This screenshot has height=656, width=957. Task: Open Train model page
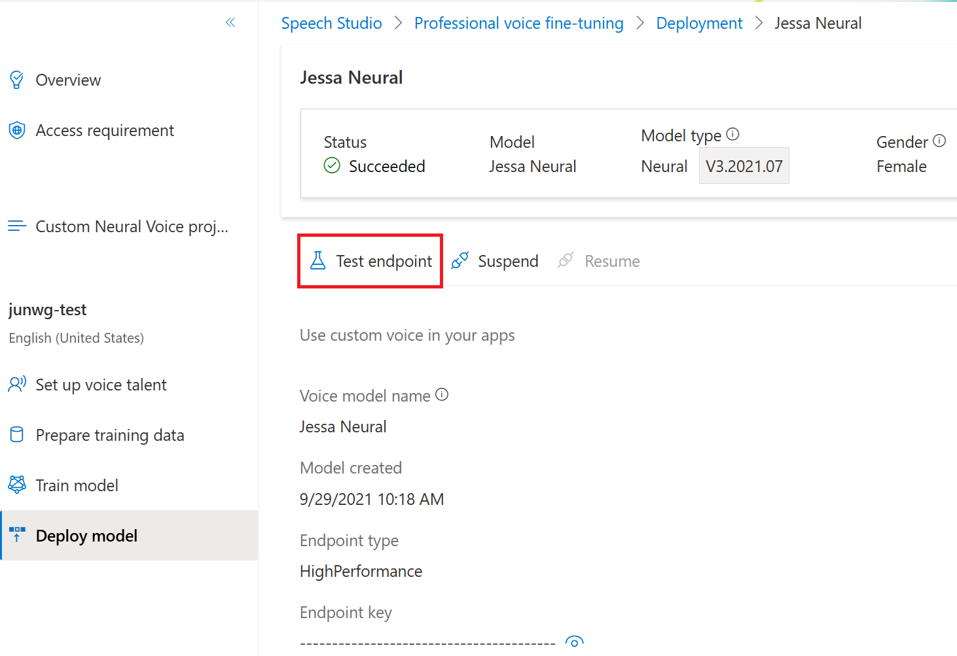click(77, 485)
